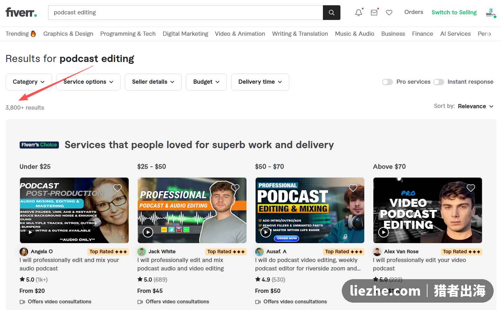Viewport: 501px width, 310px height.
Task: Open the Pro Video Podcast Editing thumbnail
Action: pyautogui.click(x=428, y=210)
